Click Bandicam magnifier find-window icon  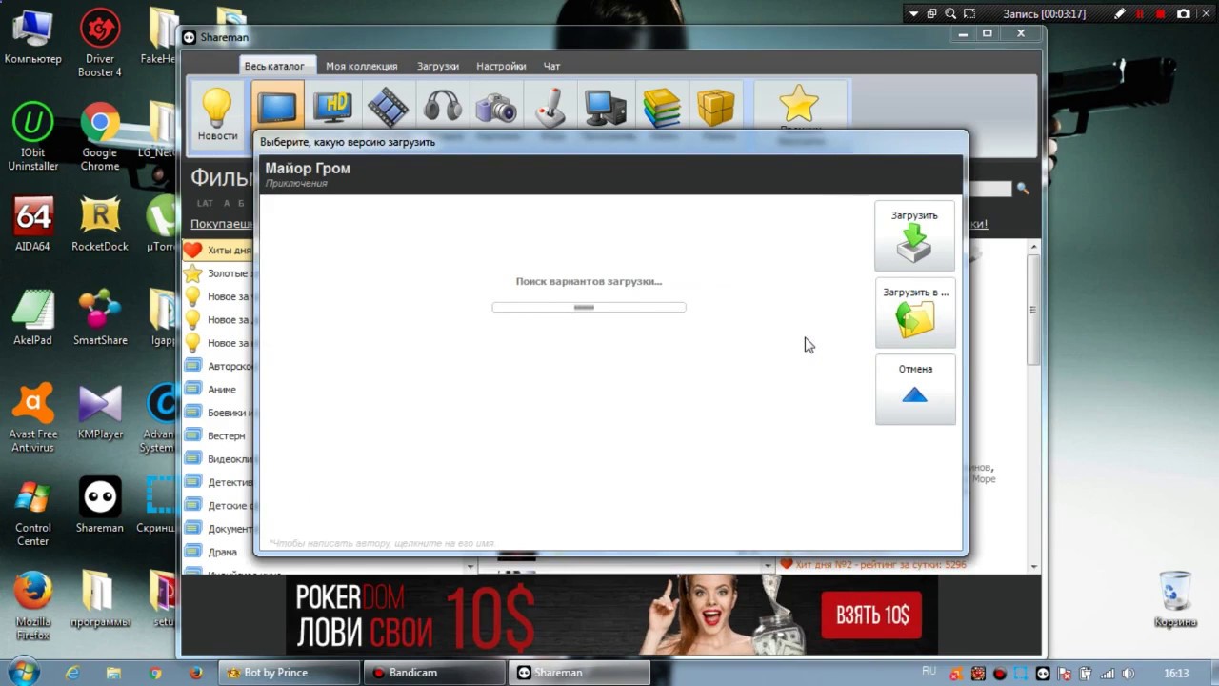click(x=950, y=14)
